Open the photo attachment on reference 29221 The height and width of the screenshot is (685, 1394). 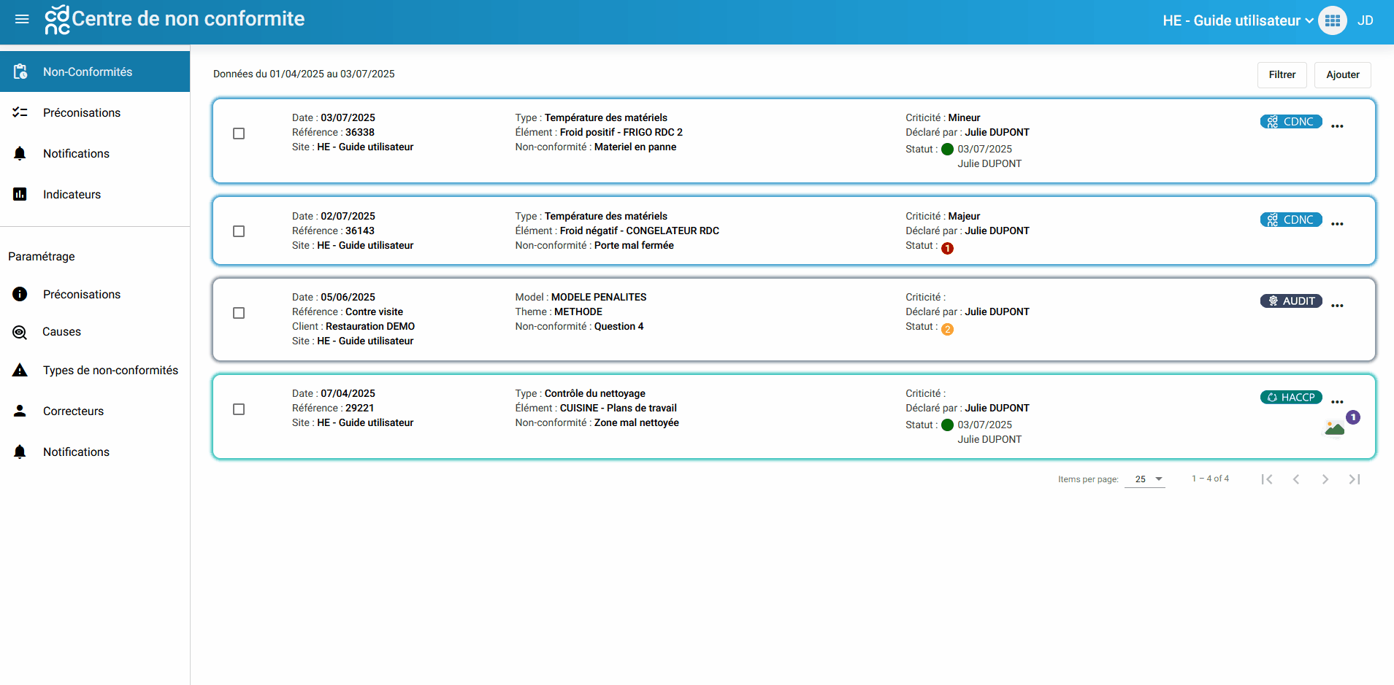[1335, 428]
